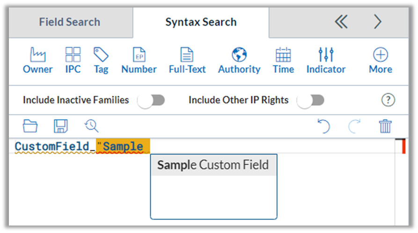418x233 pixels.
Task: Undo last query edit
Action: tap(323, 126)
